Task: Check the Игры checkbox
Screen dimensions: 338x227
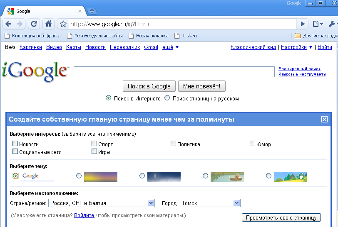Action: tap(94, 151)
